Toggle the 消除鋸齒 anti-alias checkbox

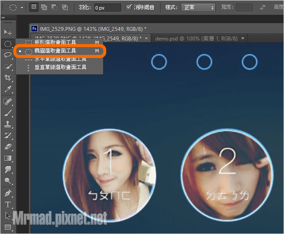pyautogui.click(x=129, y=8)
